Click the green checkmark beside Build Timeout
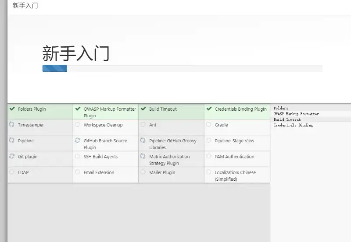The height and width of the screenshot is (242, 351). pyautogui.click(x=143, y=109)
